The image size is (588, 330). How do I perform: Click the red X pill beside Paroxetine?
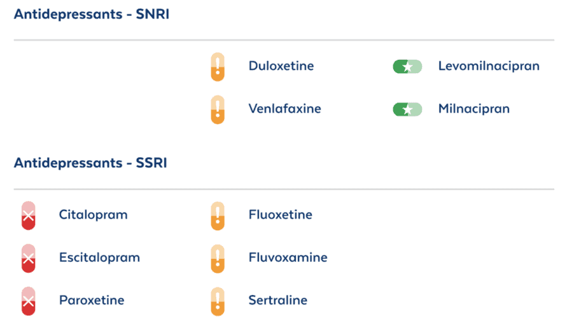28,301
